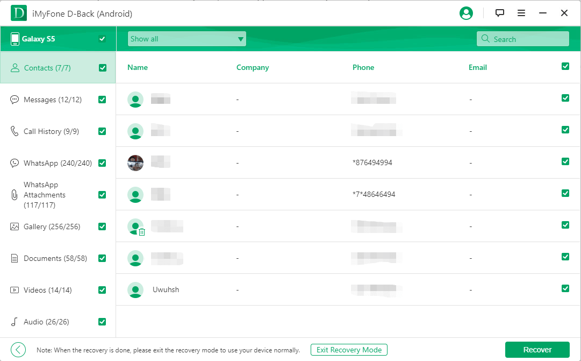Uncheck the Messages (12/12) checkbox
Image resolution: width=581 pixels, height=361 pixels.
102,100
